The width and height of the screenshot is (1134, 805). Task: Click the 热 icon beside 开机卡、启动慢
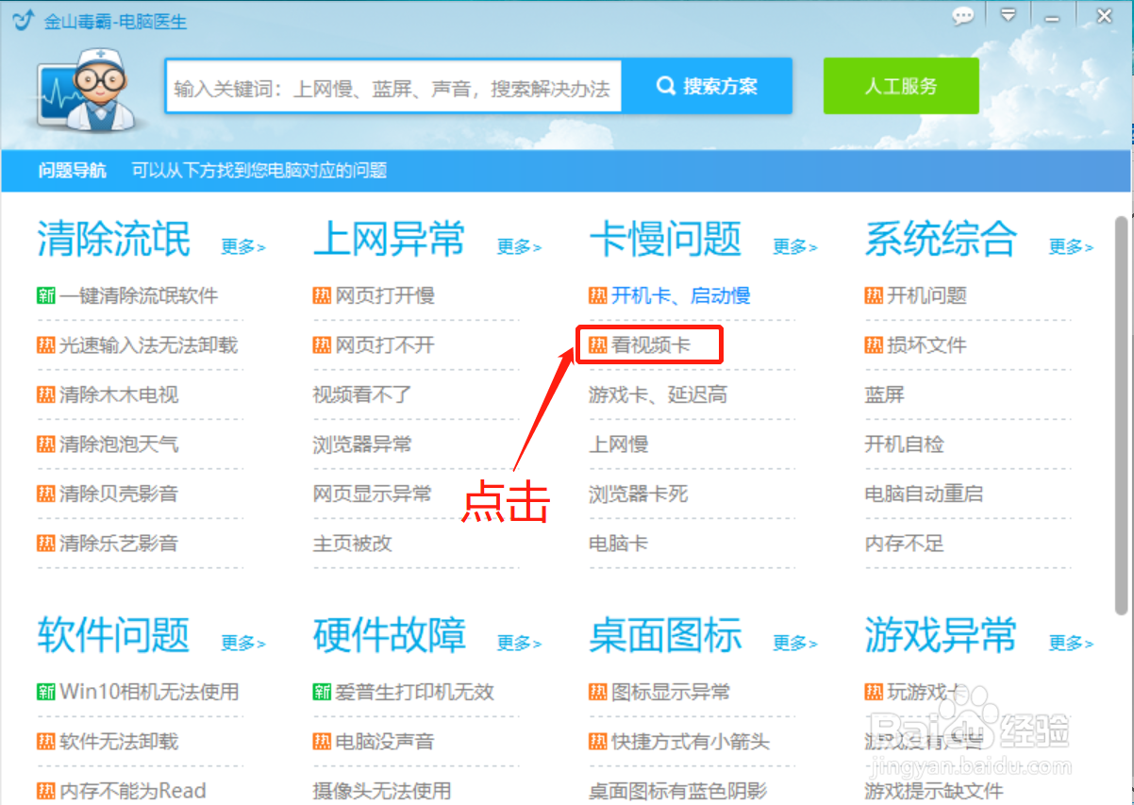tap(597, 295)
